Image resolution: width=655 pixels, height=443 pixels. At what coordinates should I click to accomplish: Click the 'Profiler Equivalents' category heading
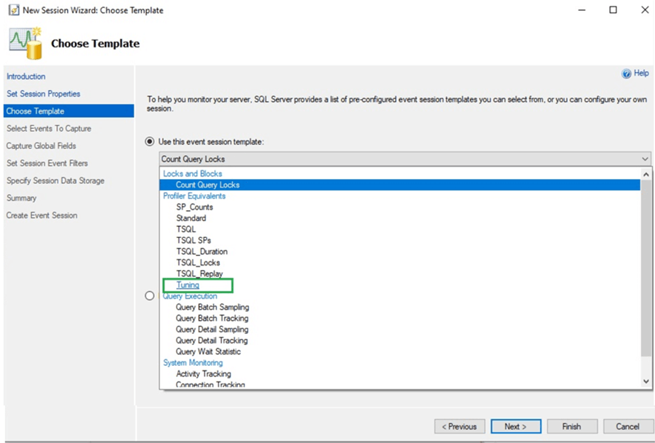(194, 196)
